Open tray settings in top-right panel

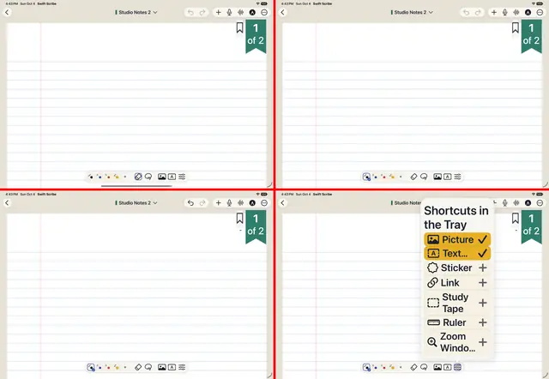pos(457,177)
